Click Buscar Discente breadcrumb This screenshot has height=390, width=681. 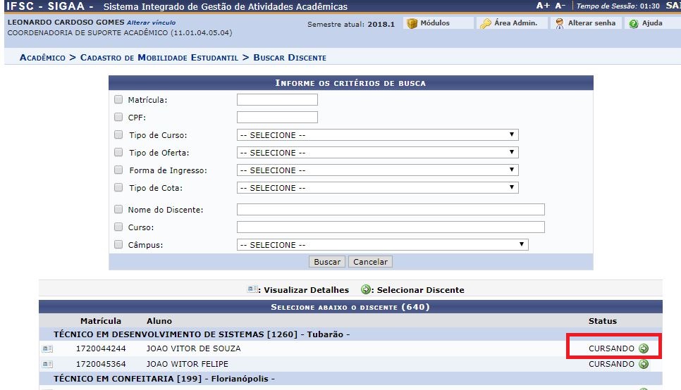click(x=290, y=58)
